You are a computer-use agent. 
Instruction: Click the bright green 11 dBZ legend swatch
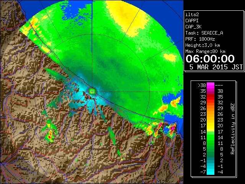click(x=211, y=137)
